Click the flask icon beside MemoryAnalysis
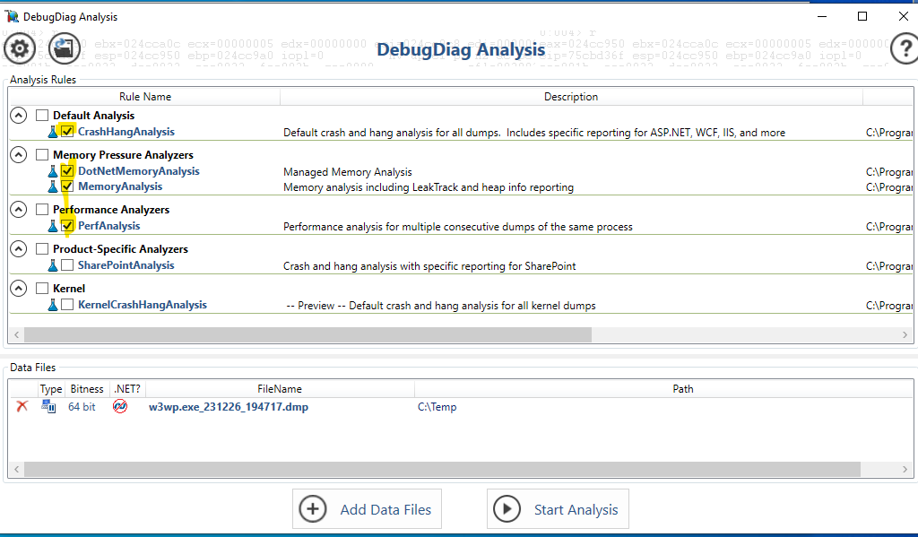Viewport: 918px width, 537px height. pyautogui.click(x=53, y=186)
